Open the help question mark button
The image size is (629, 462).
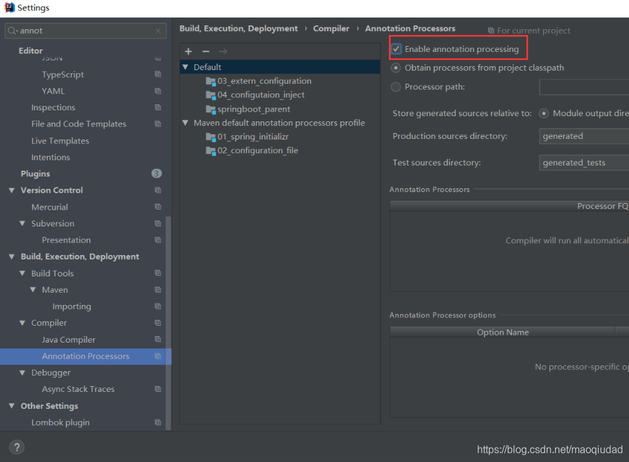click(x=17, y=447)
